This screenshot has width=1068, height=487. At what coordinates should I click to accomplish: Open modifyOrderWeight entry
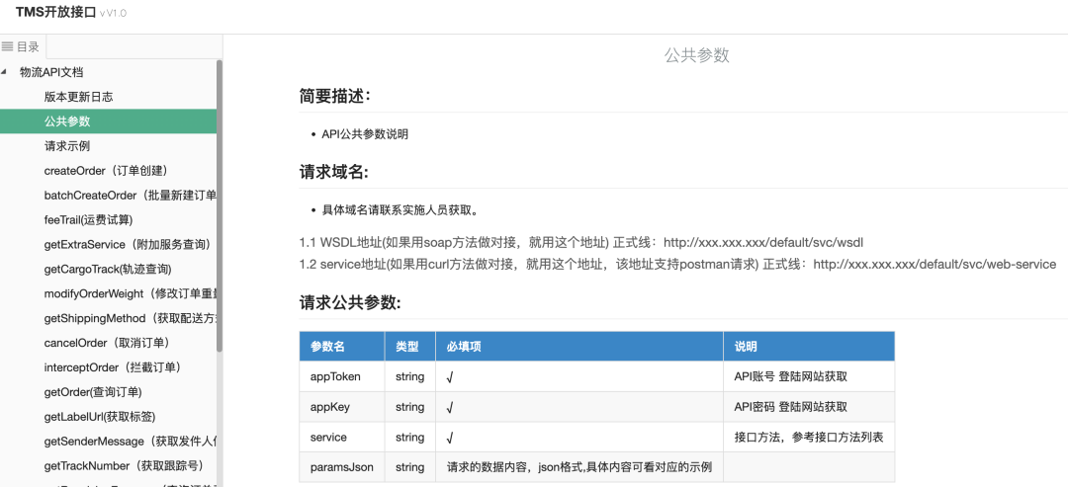131,293
